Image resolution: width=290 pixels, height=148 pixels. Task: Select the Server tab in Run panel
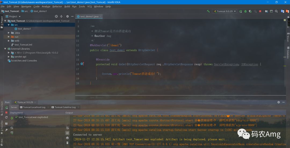14,107
